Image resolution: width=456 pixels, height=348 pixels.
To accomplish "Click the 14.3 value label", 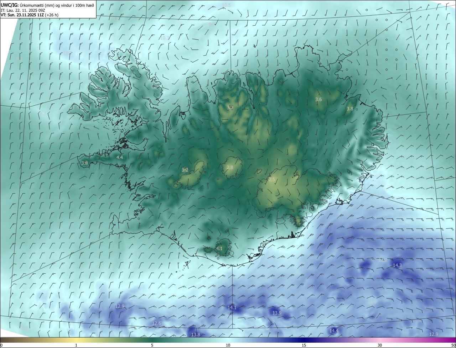I will (x=397, y=265).
